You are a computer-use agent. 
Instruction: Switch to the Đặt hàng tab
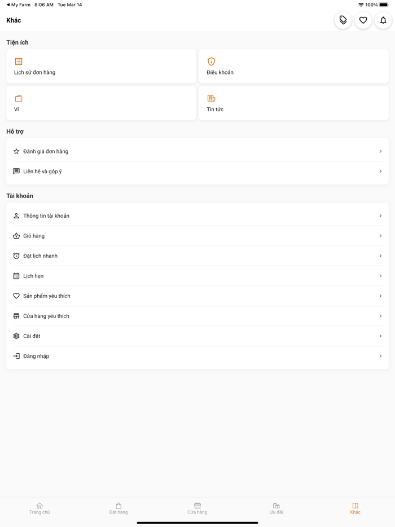[118, 508]
